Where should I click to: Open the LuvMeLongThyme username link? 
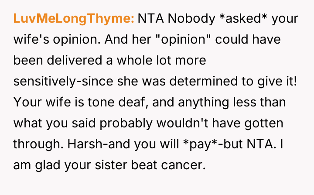pyautogui.click(x=74, y=19)
